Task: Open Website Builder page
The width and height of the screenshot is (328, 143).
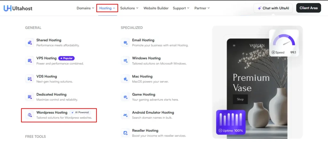Action: point(156,8)
